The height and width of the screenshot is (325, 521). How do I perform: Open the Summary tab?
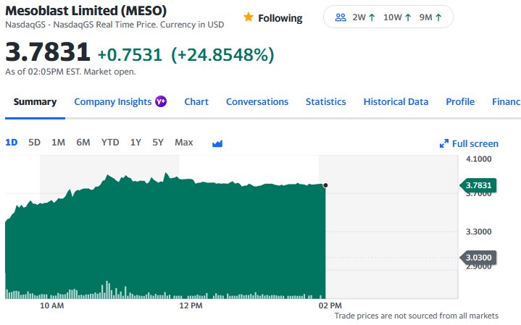tap(35, 102)
